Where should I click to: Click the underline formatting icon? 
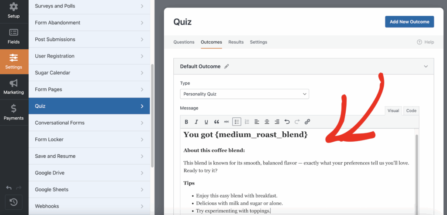pyautogui.click(x=206, y=122)
